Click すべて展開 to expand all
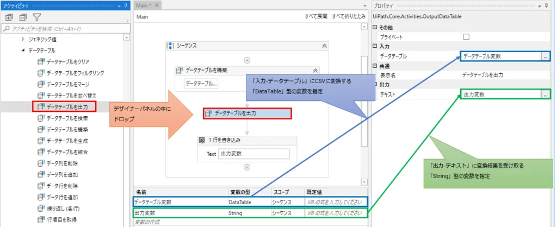557x227 pixels. [316, 17]
